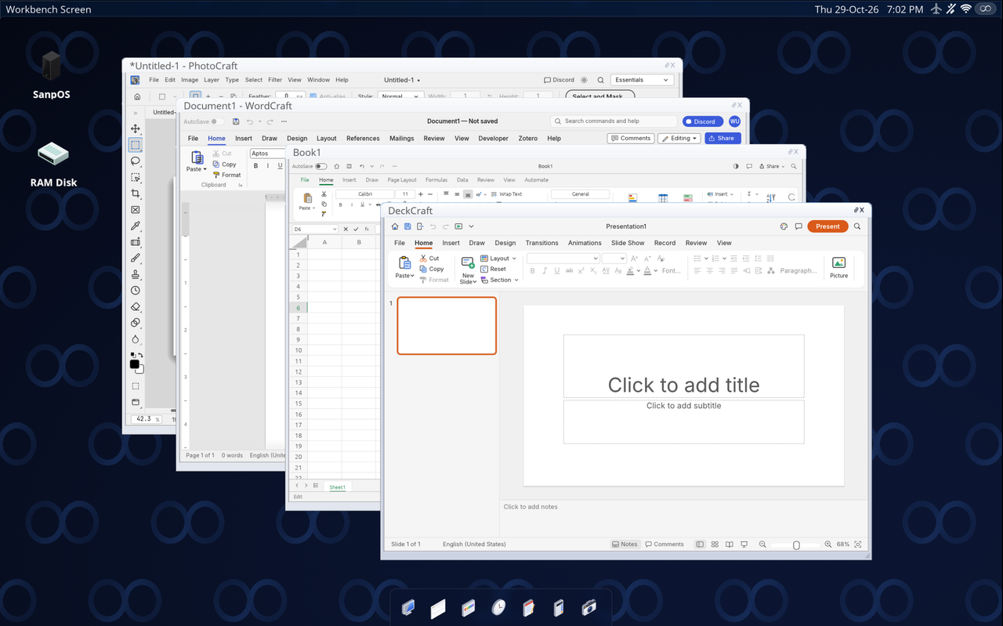This screenshot has height=626, width=1003.
Task: Switch to the Slide Show tab in DeckCraft
Action: [628, 243]
